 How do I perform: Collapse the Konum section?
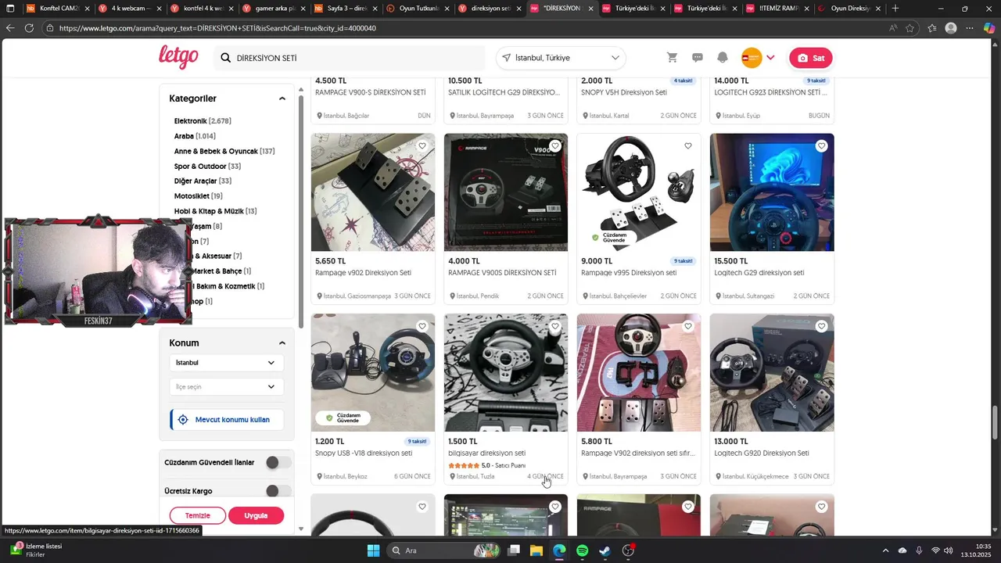(x=282, y=343)
